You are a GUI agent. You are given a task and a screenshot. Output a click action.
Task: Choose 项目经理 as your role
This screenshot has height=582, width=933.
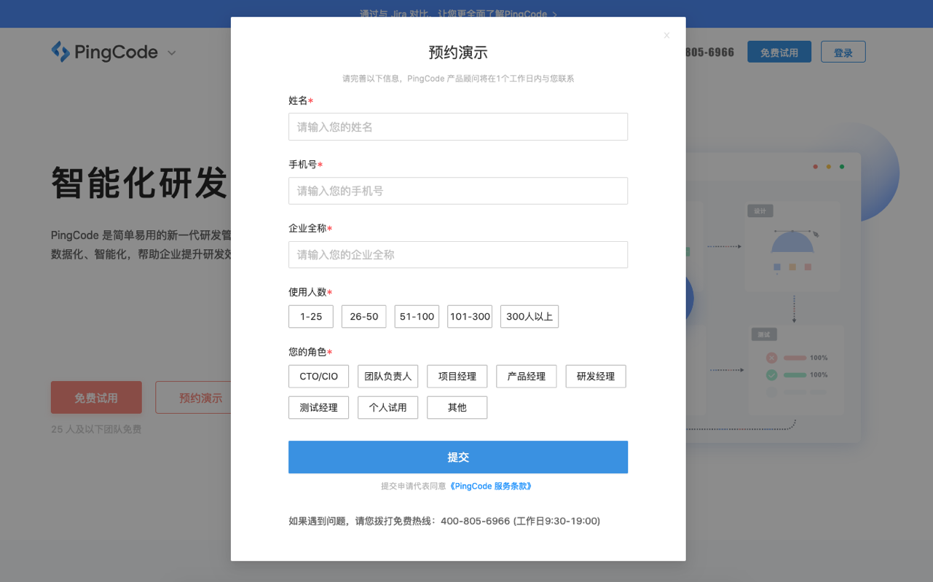[457, 377]
